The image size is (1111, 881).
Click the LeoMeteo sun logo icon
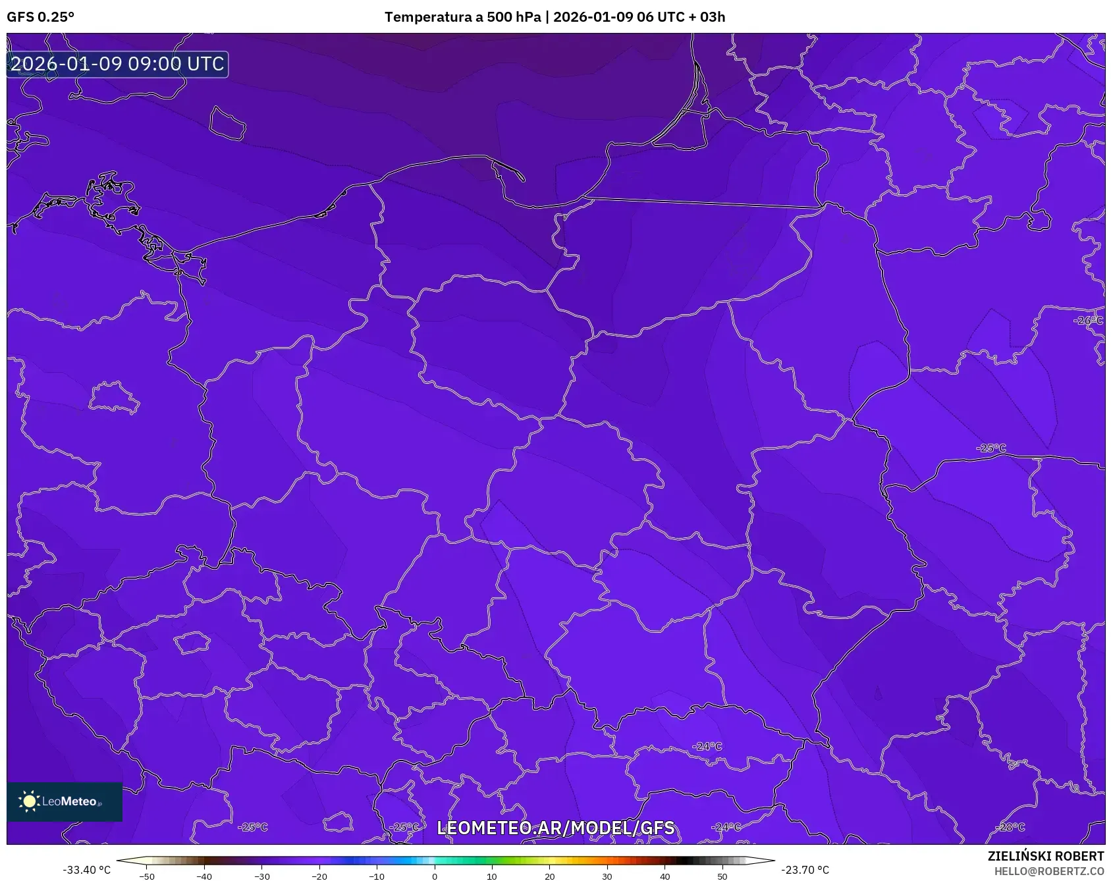pos(30,801)
